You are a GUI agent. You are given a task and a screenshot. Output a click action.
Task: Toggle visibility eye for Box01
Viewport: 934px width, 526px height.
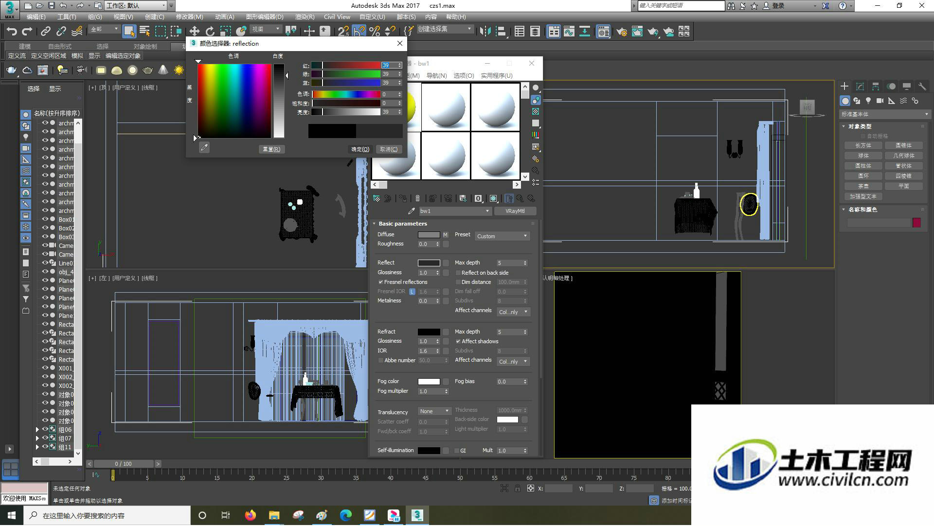point(45,219)
